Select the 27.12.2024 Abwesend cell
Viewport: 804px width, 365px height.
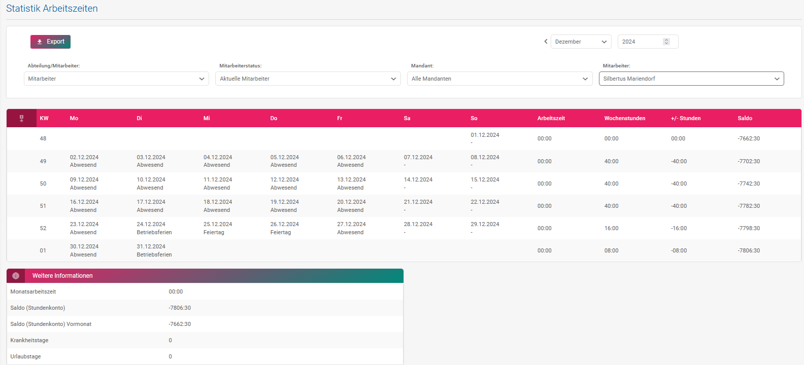coord(351,228)
